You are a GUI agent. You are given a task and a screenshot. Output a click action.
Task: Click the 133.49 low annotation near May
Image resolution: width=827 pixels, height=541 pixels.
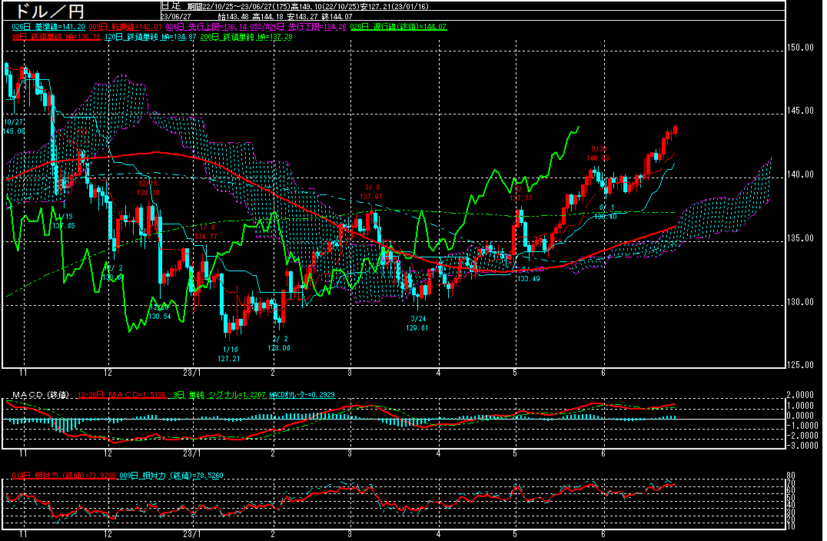click(529, 279)
